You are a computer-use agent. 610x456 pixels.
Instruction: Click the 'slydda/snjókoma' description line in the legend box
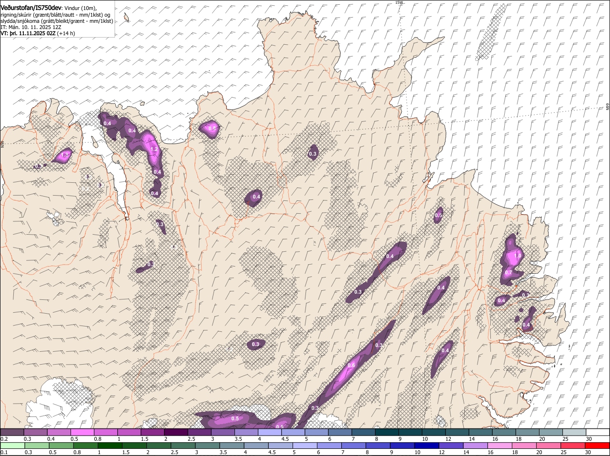pos(57,21)
